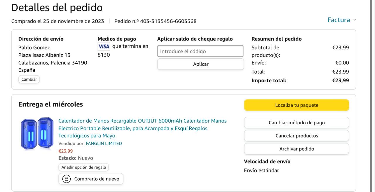
Task: Click the Importe total amount €23,99
Action: pyautogui.click(x=340, y=81)
